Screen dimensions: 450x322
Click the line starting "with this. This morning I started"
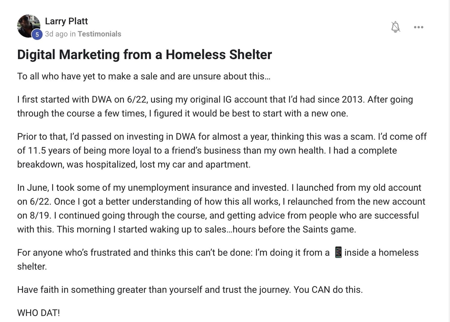pyautogui.click(x=186, y=229)
